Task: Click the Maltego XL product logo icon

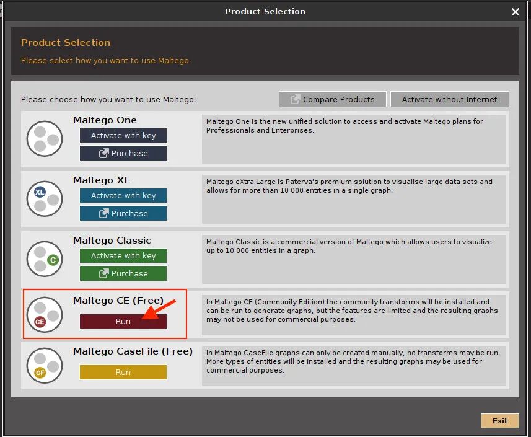Action: (x=45, y=199)
